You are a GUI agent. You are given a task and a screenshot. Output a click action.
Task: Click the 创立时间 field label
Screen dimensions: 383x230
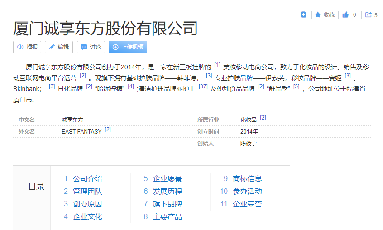pos(208,132)
